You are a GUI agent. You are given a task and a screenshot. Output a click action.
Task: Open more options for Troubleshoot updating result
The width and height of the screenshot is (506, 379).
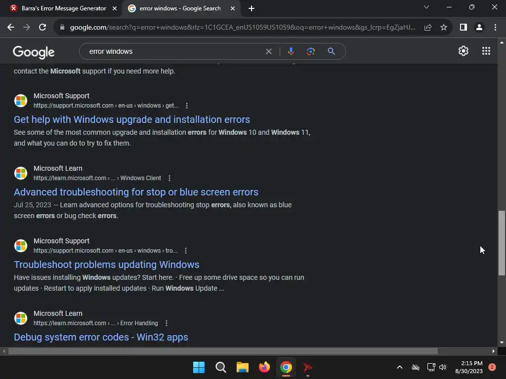click(186, 251)
